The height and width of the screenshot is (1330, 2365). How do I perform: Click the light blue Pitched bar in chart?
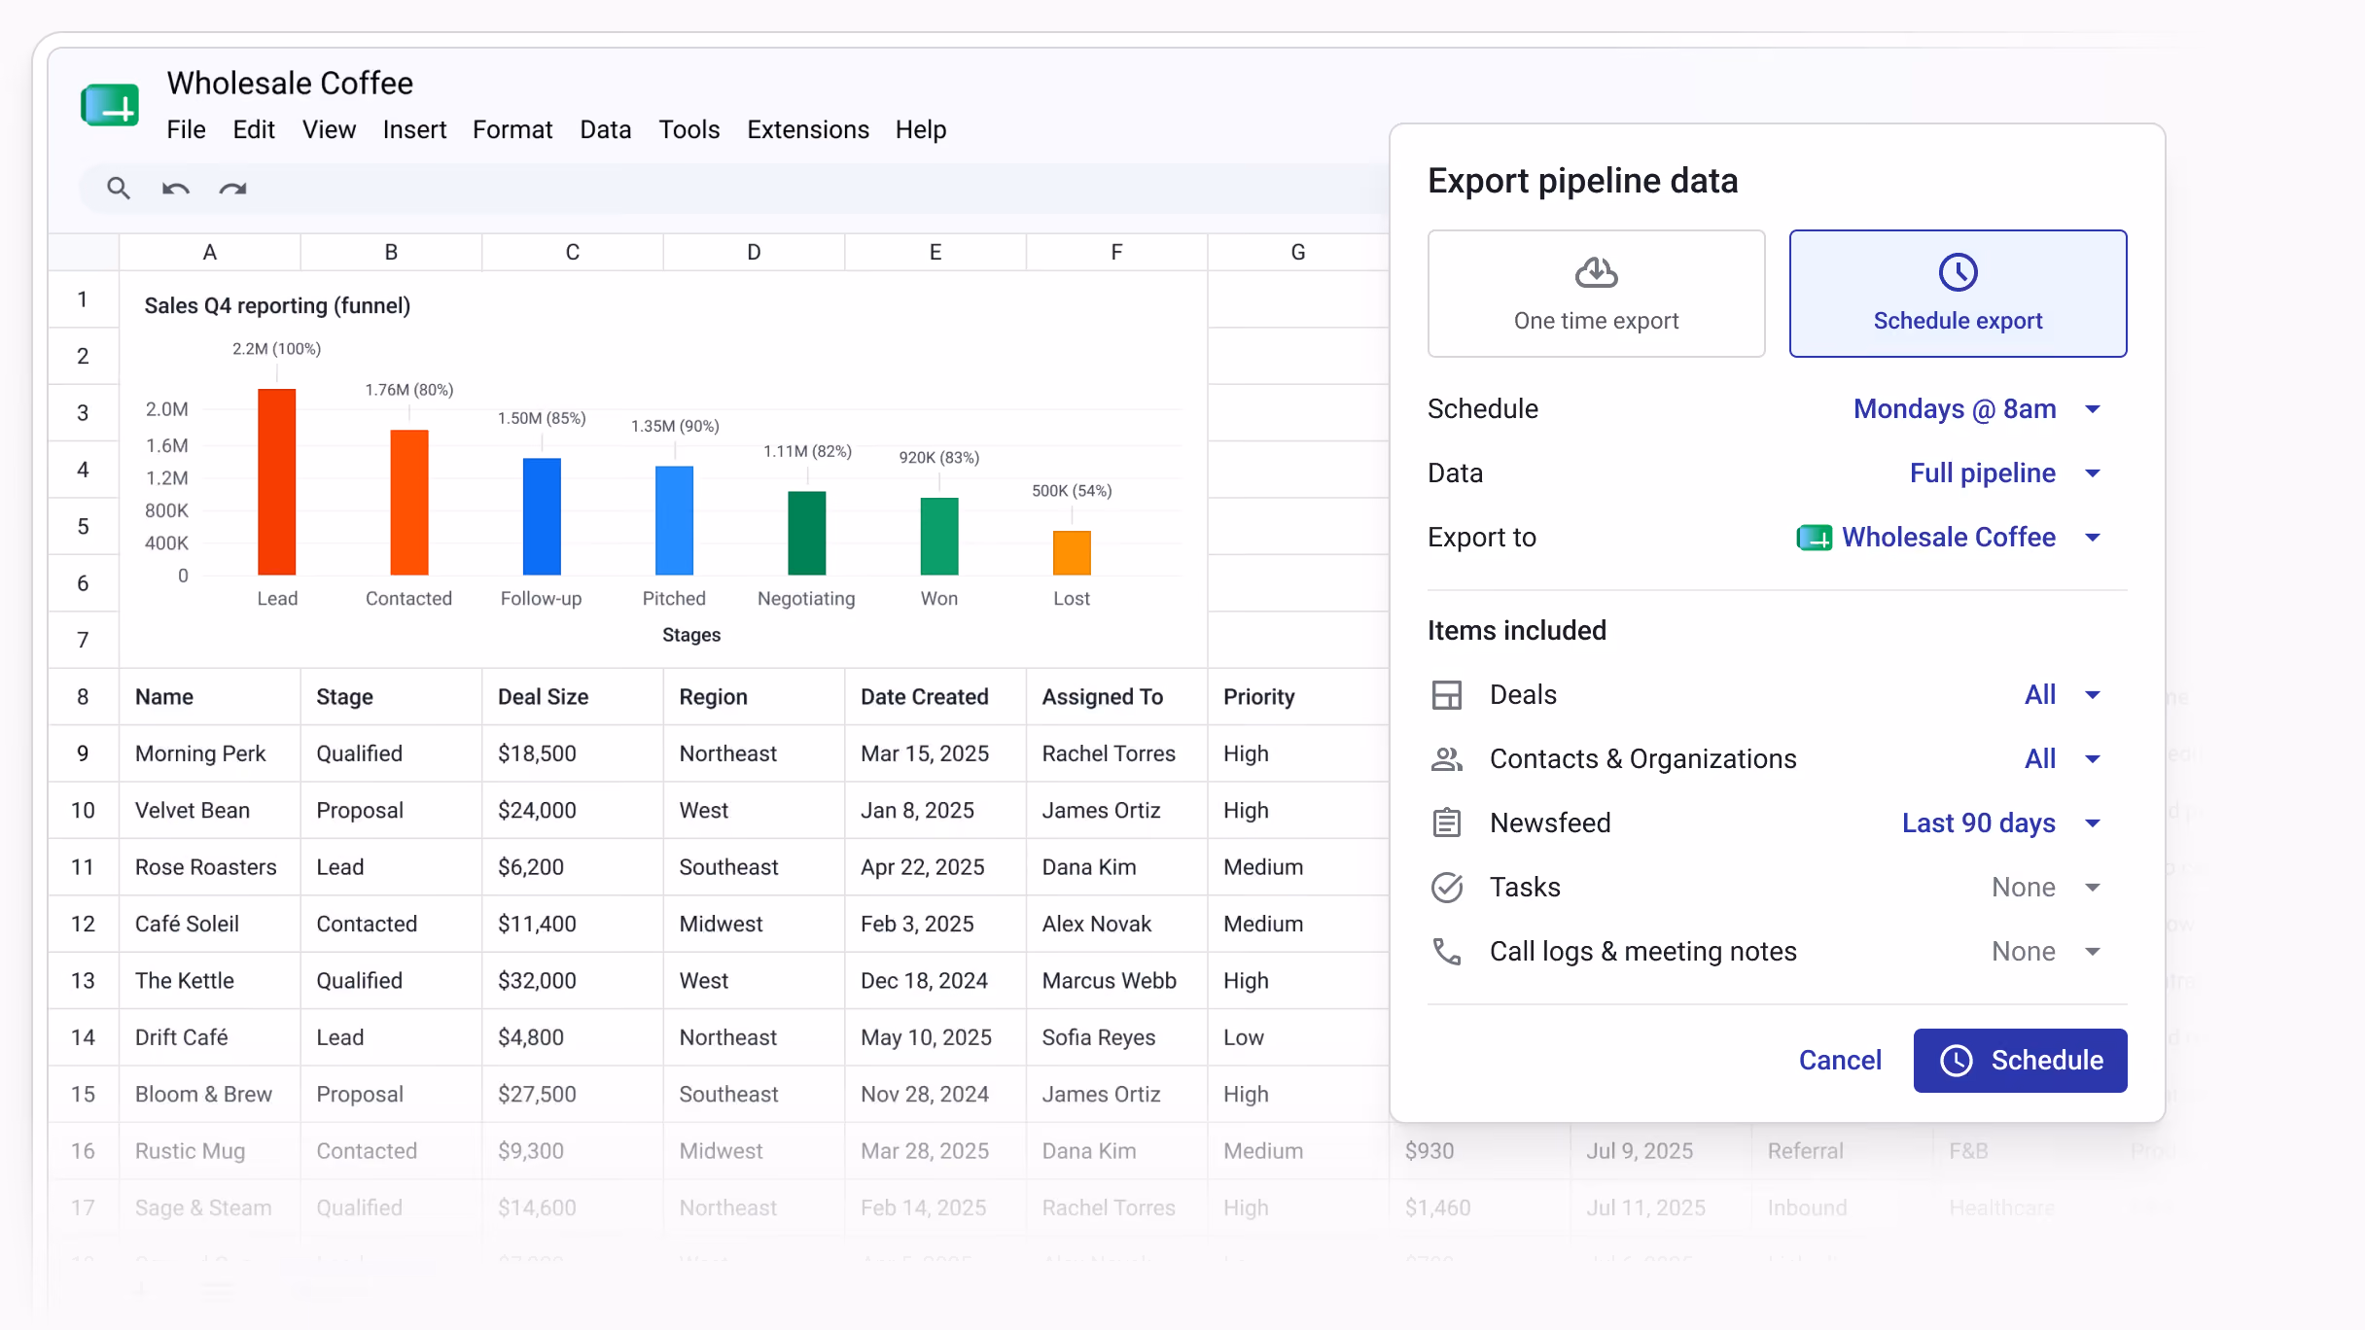[x=674, y=520]
